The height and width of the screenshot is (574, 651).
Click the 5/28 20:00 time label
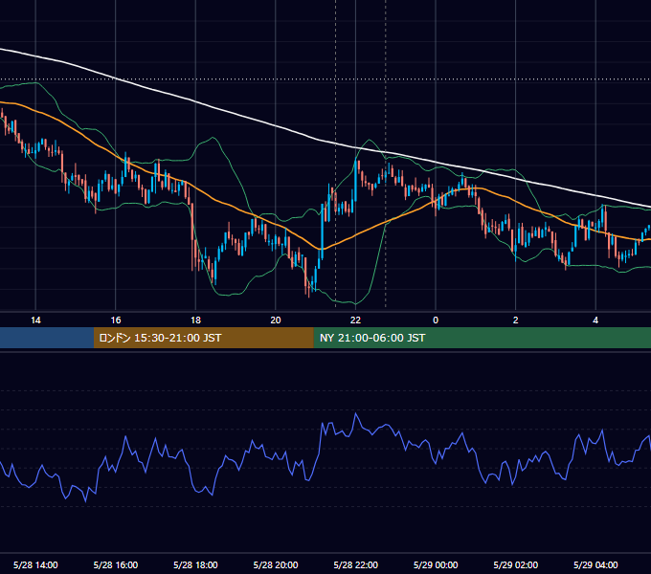point(276,564)
